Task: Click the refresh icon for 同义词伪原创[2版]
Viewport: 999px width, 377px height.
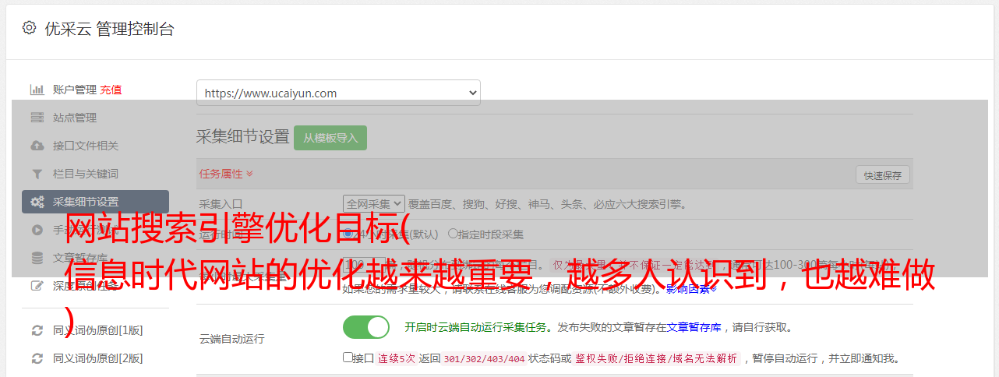Action: pyautogui.click(x=37, y=358)
